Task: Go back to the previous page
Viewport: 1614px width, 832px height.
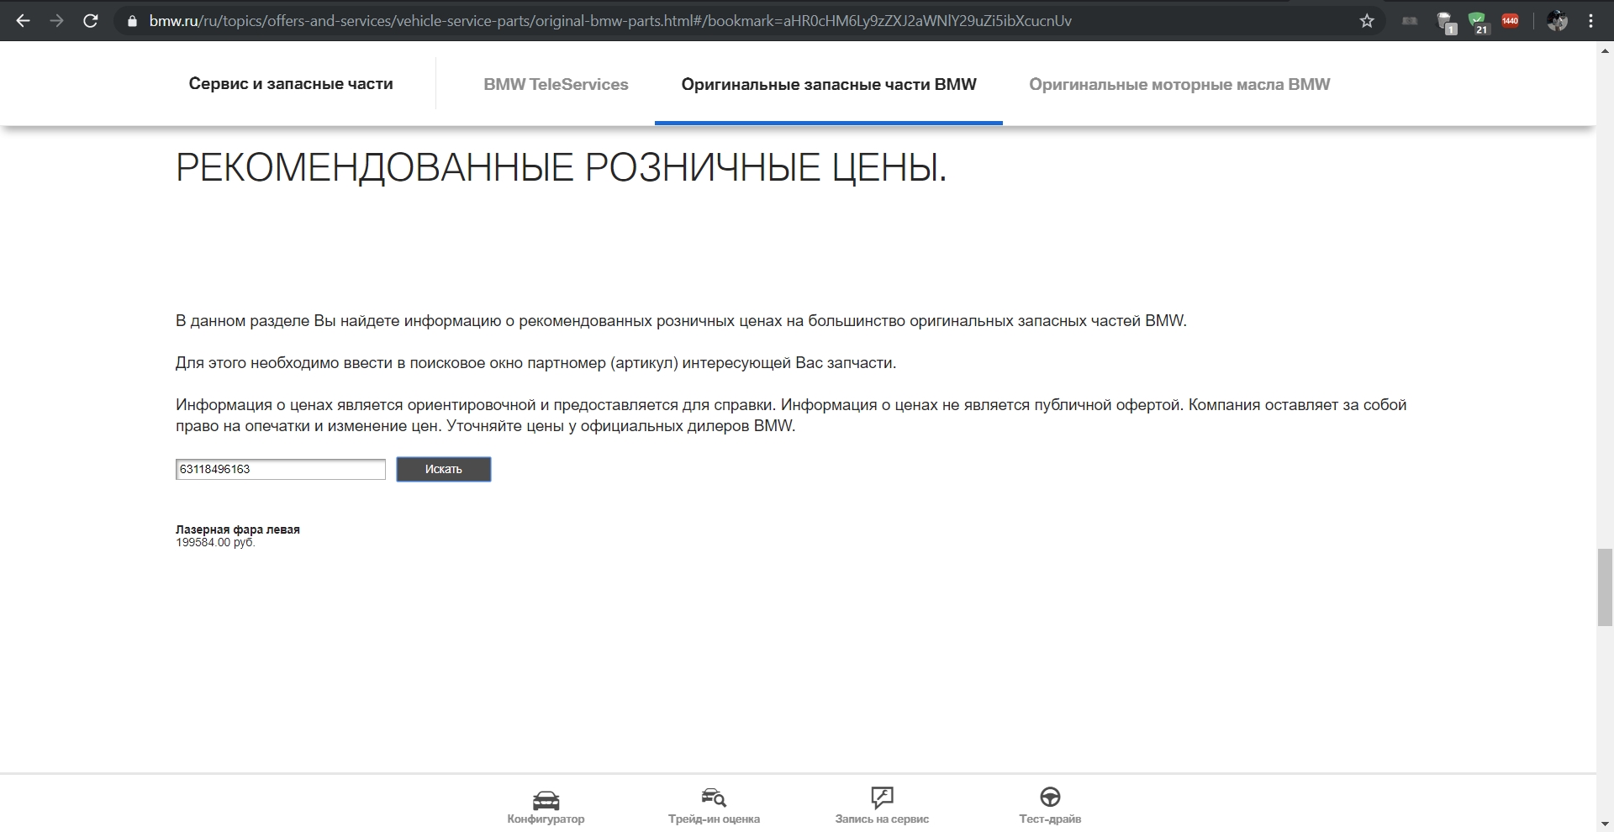Action: point(24,21)
